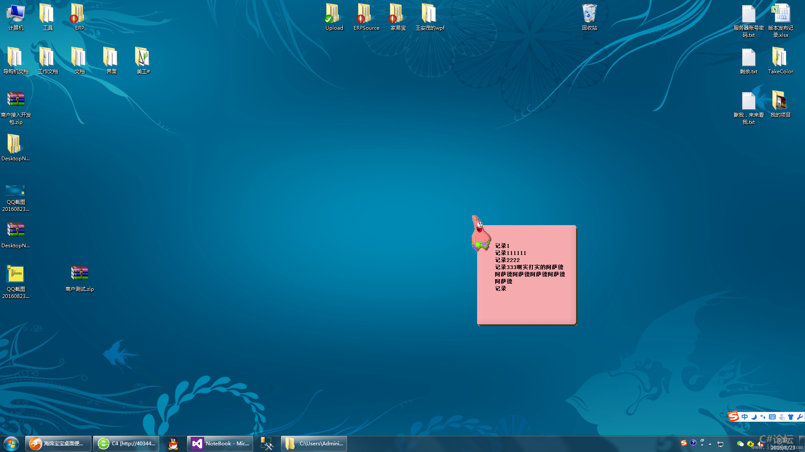Image resolution: width=805 pixels, height=452 pixels.
Task: Click the 记录2222 line in the note
Action: (x=507, y=260)
